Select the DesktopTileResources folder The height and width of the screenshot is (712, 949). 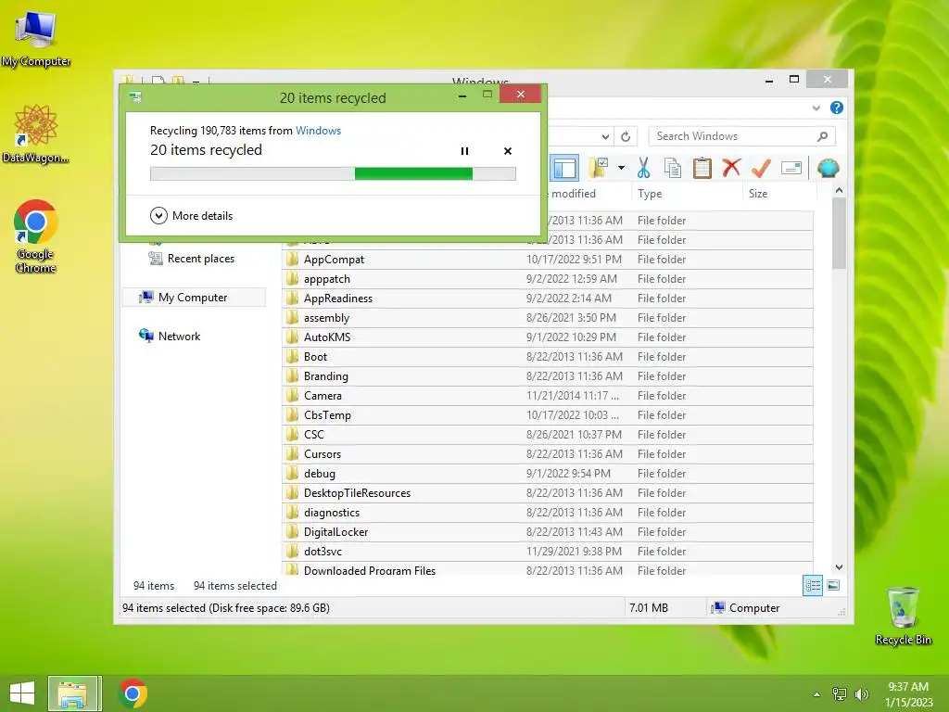548,493
